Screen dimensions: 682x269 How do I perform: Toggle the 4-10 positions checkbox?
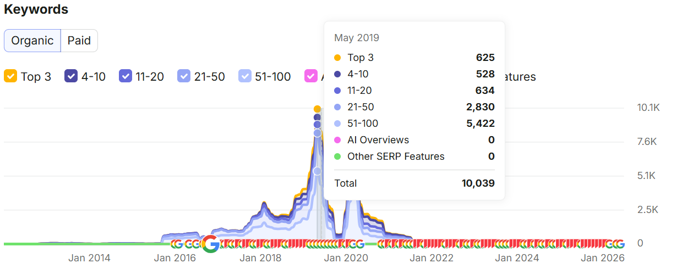(71, 76)
